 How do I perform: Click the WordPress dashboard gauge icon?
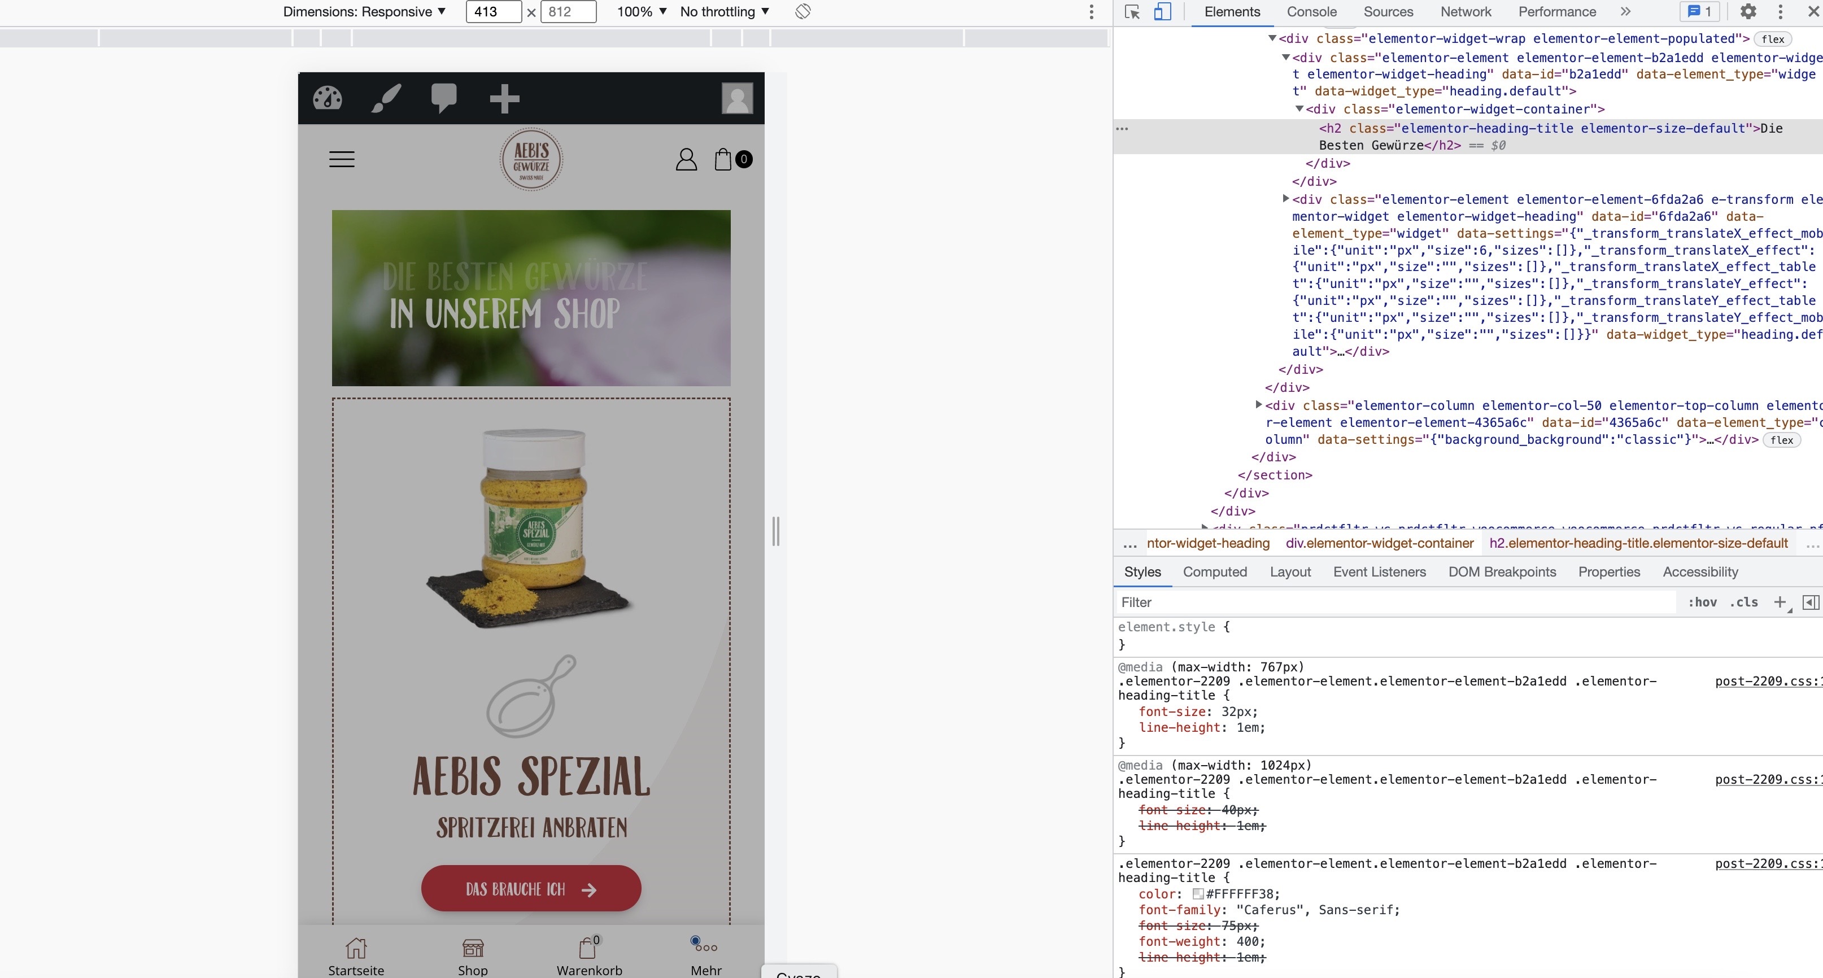pyautogui.click(x=328, y=98)
